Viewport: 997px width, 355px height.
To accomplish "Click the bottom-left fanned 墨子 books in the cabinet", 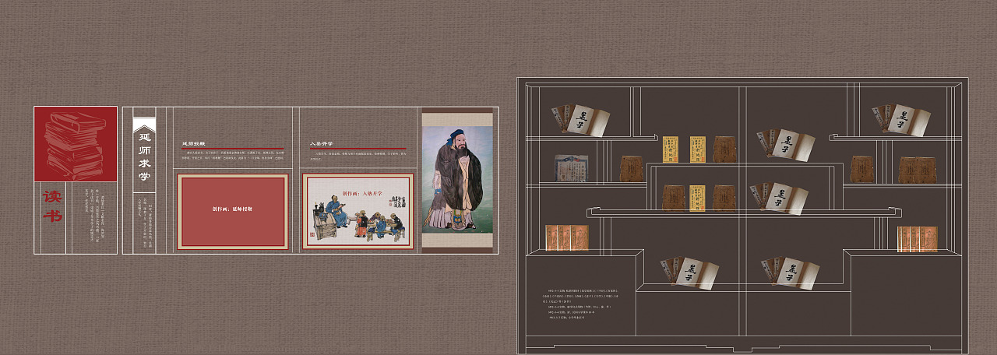I will pyautogui.click(x=689, y=272).
